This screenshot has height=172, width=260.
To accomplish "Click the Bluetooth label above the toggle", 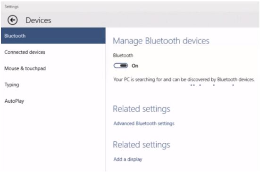I will pos(123,56).
